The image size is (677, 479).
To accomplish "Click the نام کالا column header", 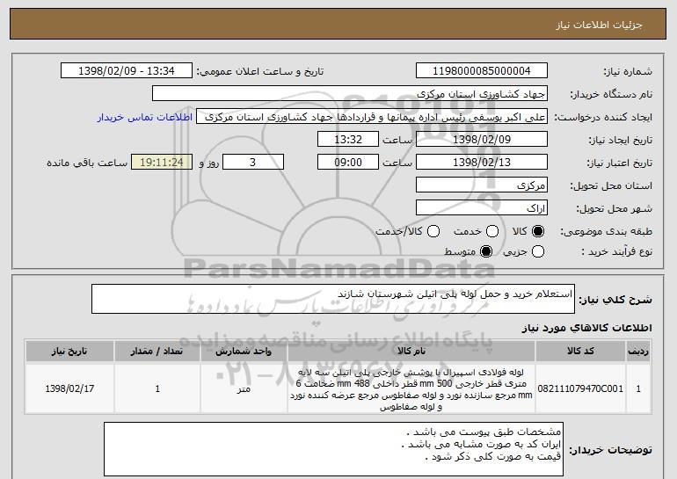I will [411, 352].
